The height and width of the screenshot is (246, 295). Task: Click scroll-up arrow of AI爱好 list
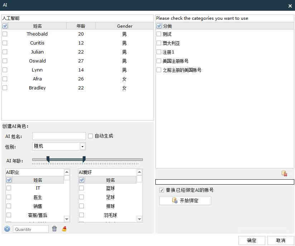(139, 172)
